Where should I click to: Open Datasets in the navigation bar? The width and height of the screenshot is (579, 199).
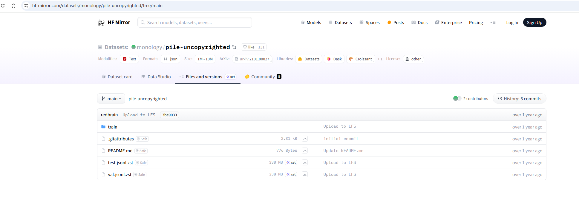pyautogui.click(x=340, y=23)
